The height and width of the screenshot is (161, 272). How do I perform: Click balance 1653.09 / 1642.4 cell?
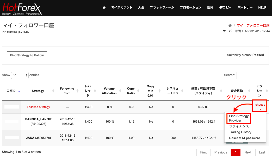pos(204,122)
